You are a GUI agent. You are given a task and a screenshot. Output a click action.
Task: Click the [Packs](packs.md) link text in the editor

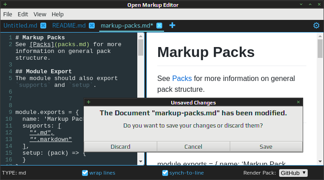[60, 44]
